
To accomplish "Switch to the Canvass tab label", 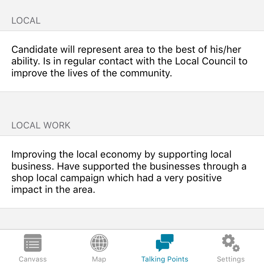I will click(x=33, y=259).
